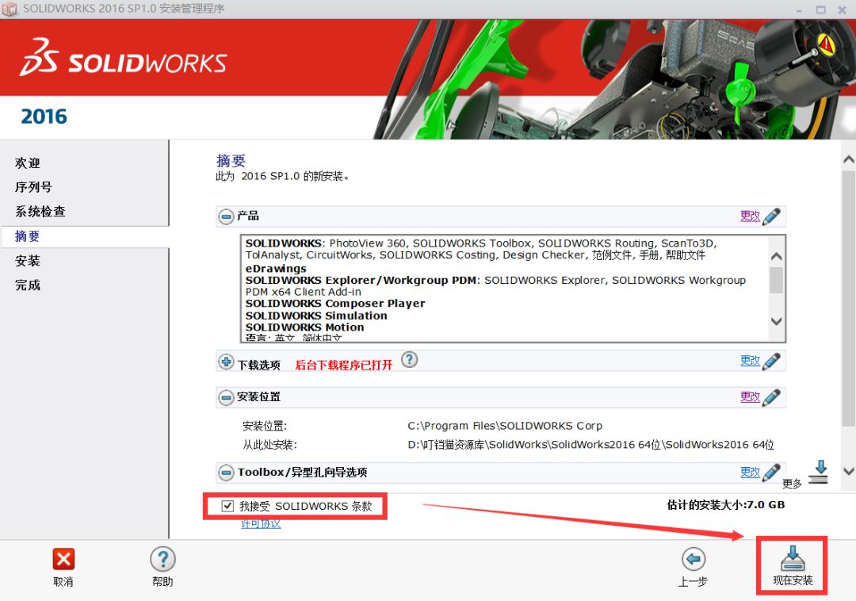The image size is (856, 601).
Task: Click the pencil icon in the Toolbox/异型孔向导选项 row
Action: [771, 473]
